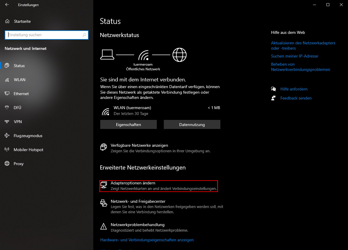348x250 pixels.
Task: Click the Feedback senden icon
Action: (x=273, y=98)
